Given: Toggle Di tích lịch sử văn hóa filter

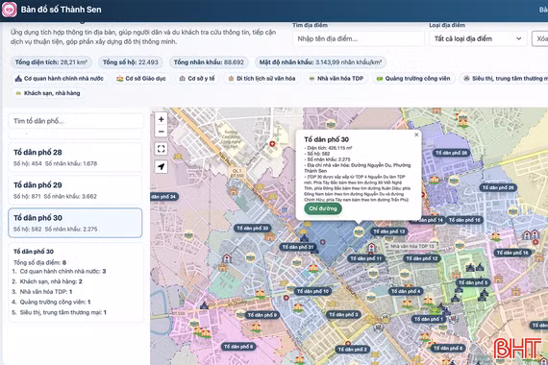Looking at the screenshot, I should click(x=262, y=79).
